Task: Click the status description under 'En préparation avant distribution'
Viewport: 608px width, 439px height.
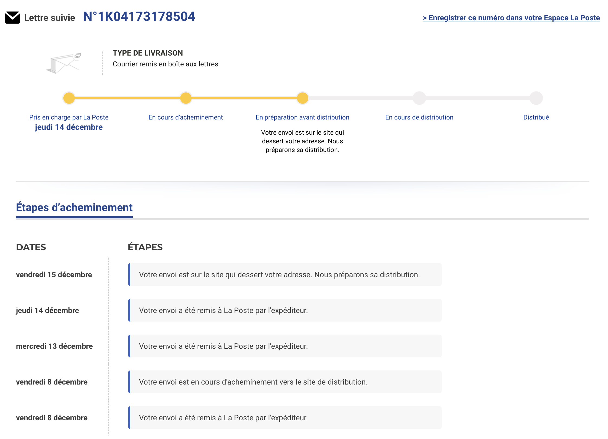Action: tap(302, 141)
